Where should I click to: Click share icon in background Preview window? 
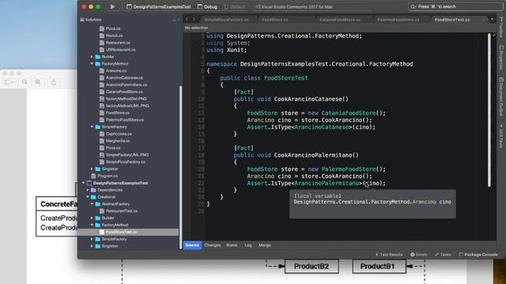(54, 82)
